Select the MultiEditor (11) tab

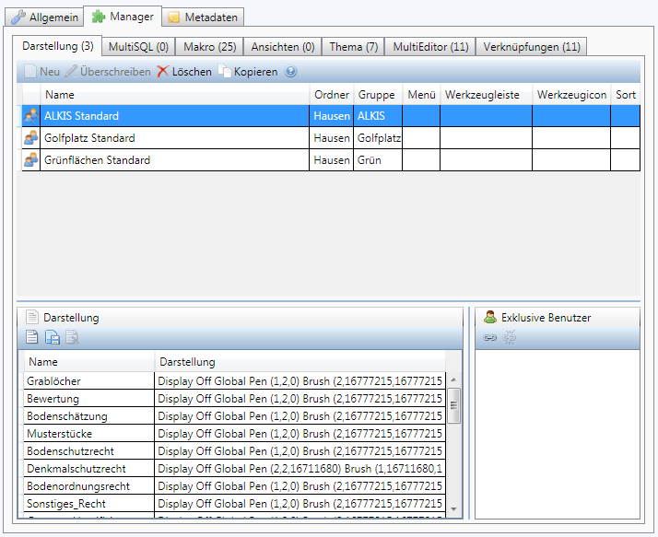point(430,46)
